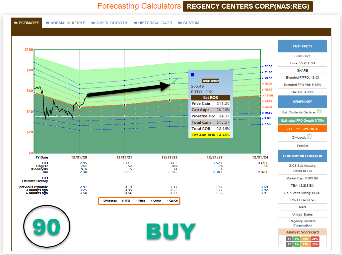Viewport: 342px width, 255px height.
Task: Click the 12/31/24 fiscal year date
Action: [260, 158]
